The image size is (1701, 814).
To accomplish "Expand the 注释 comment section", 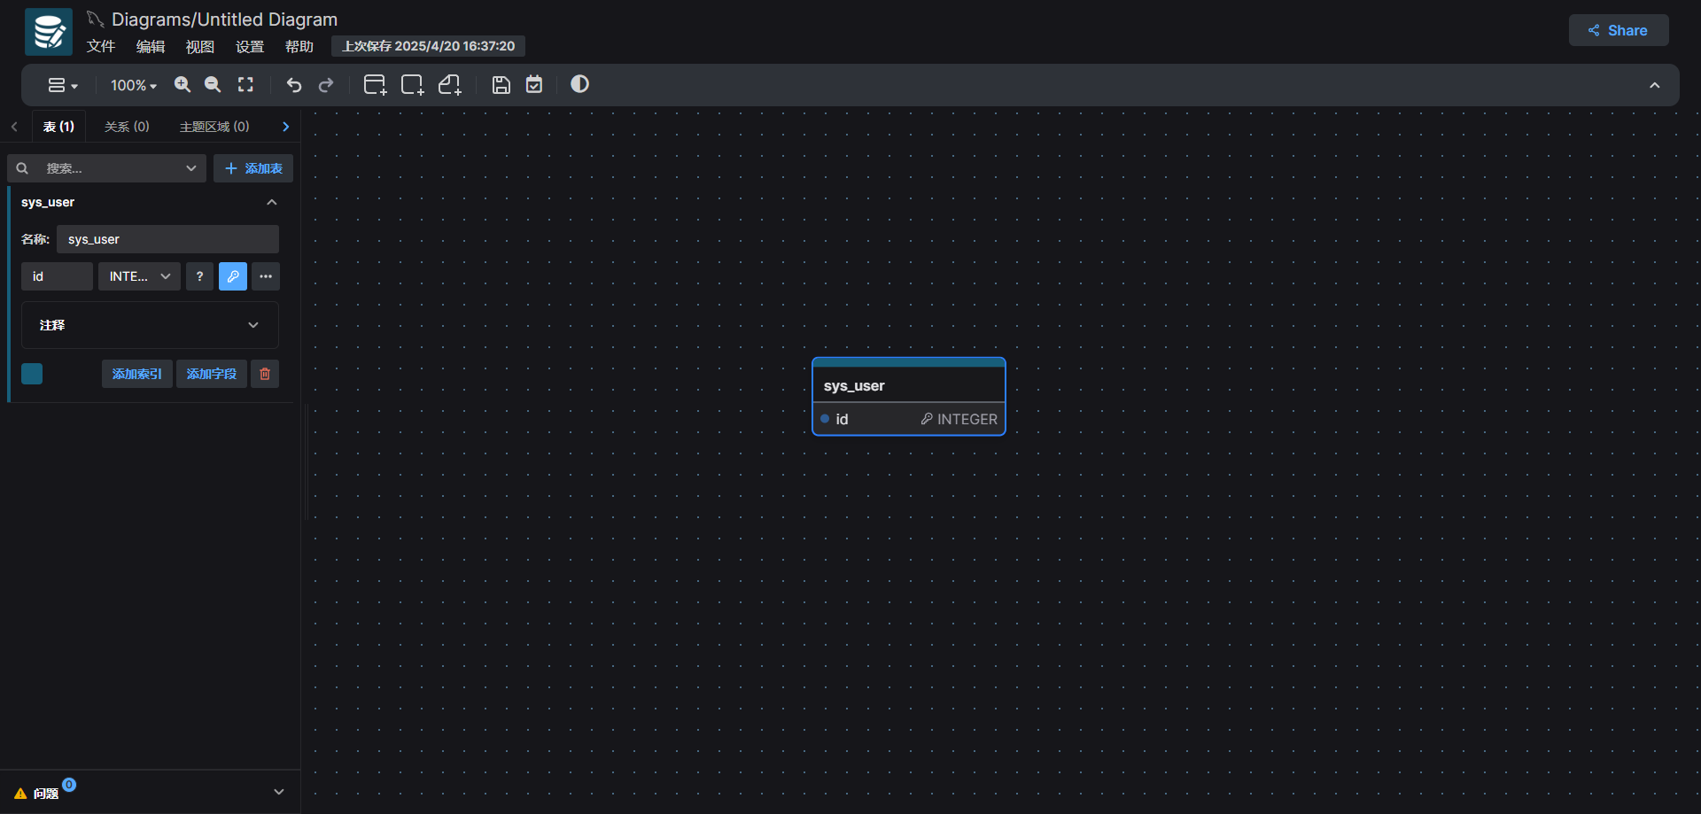I will coord(150,325).
